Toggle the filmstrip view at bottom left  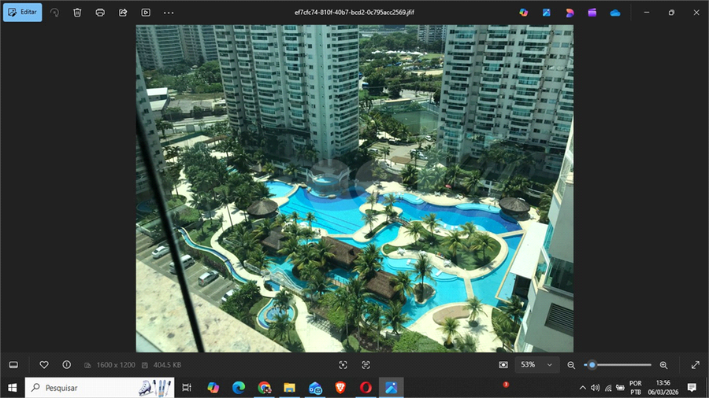tap(13, 365)
